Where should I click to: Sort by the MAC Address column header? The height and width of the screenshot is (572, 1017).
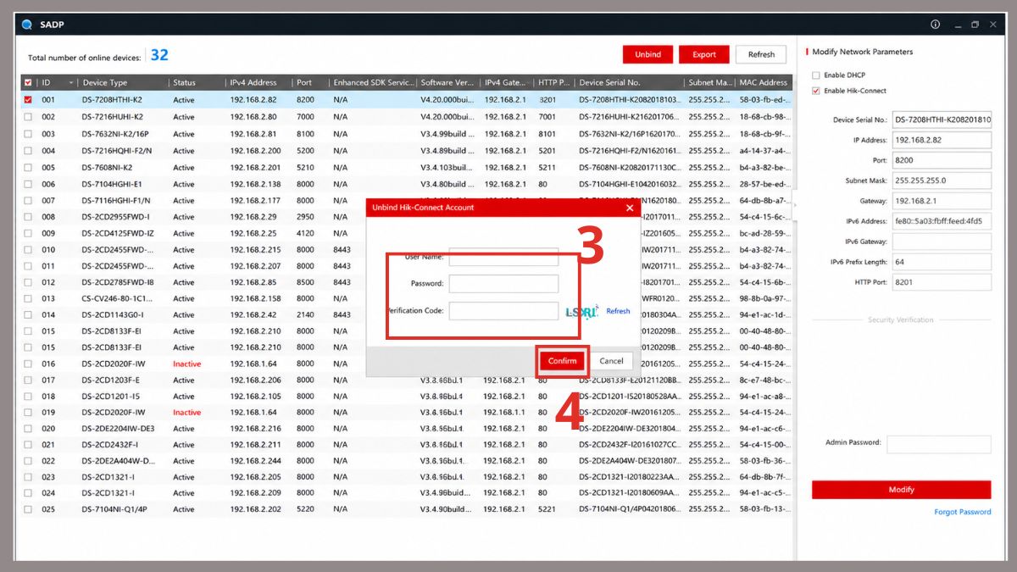coord(764,83)
